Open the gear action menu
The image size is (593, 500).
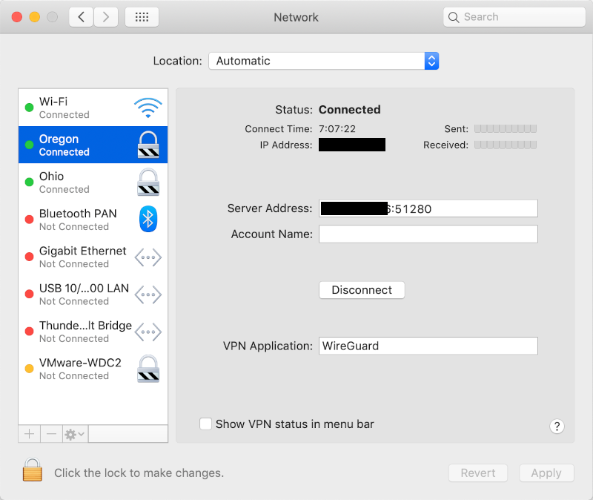pyautogui.click(x=75, y=434)
